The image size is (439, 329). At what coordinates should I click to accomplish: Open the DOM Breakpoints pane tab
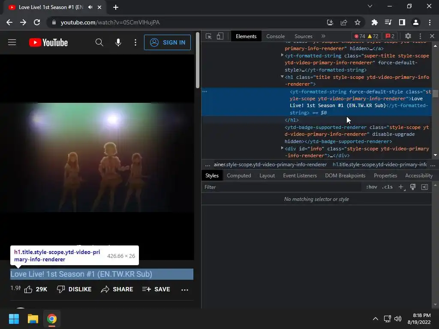pos(345,176)
